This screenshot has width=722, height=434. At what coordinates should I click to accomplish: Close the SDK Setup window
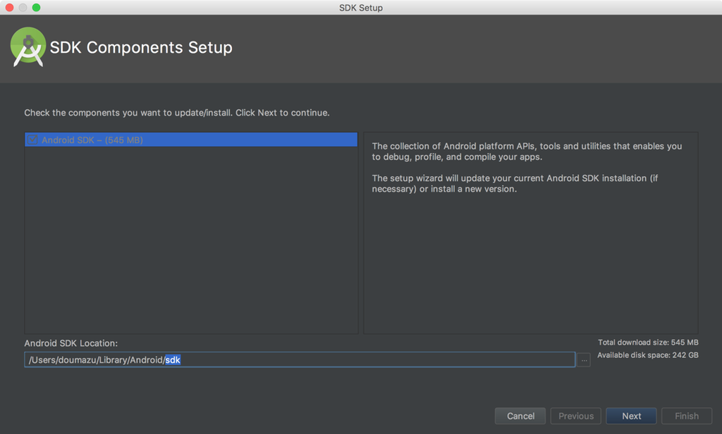9,7
